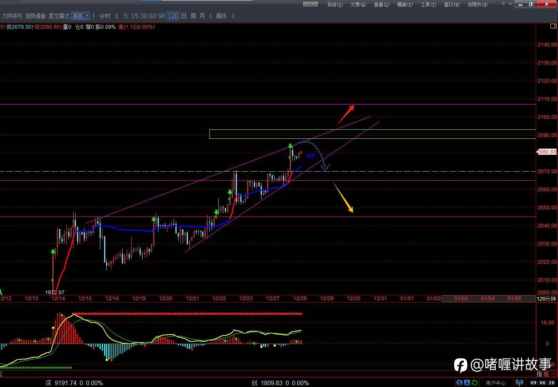Switch to 60-minute period

pos(153,16)
